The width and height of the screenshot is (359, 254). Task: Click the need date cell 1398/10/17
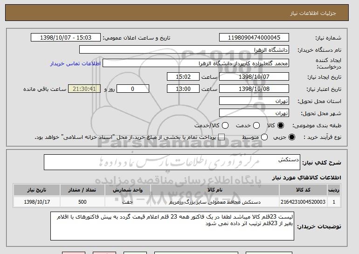coord(37,202)
